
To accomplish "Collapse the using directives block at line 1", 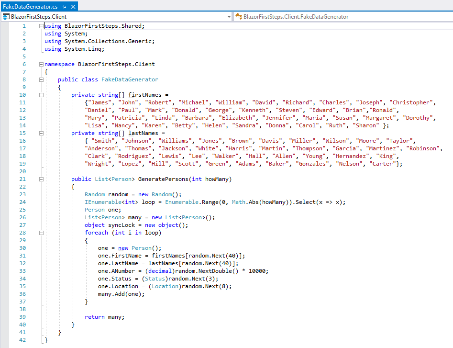I will point(41,26).
